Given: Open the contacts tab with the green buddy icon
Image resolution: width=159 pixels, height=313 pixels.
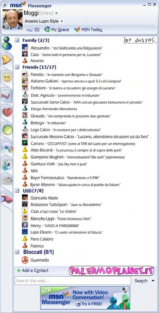Looking at the screenshot, I should click(7, 43).
